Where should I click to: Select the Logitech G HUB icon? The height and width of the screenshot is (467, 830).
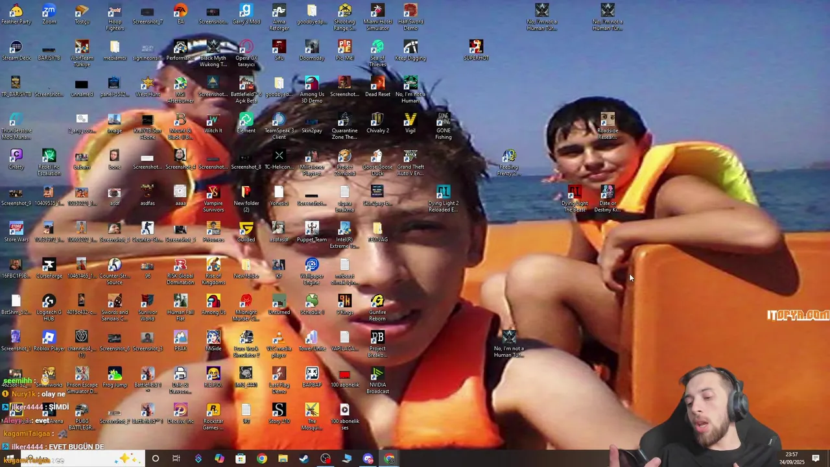(x=49, y=307)
